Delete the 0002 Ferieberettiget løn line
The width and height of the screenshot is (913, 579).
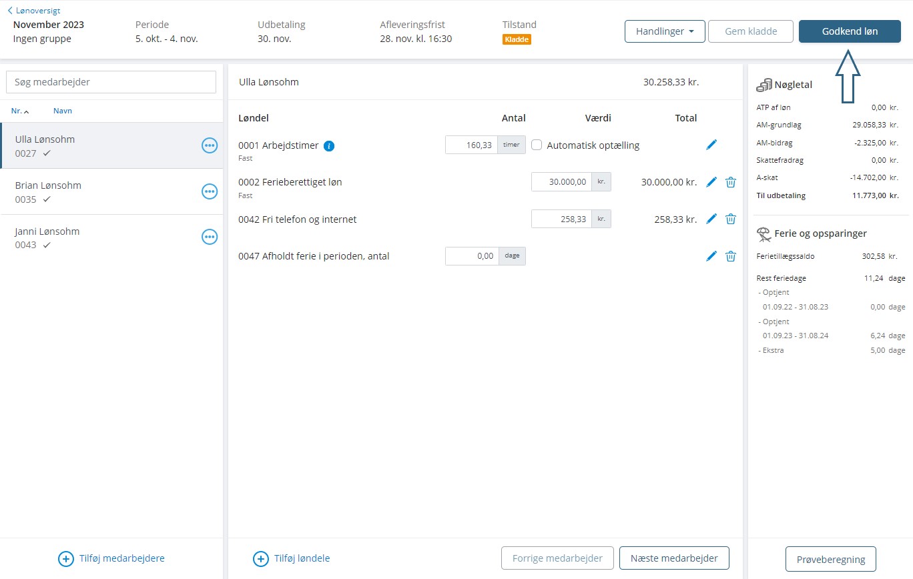pyautogui.click(x=731, y=182)
